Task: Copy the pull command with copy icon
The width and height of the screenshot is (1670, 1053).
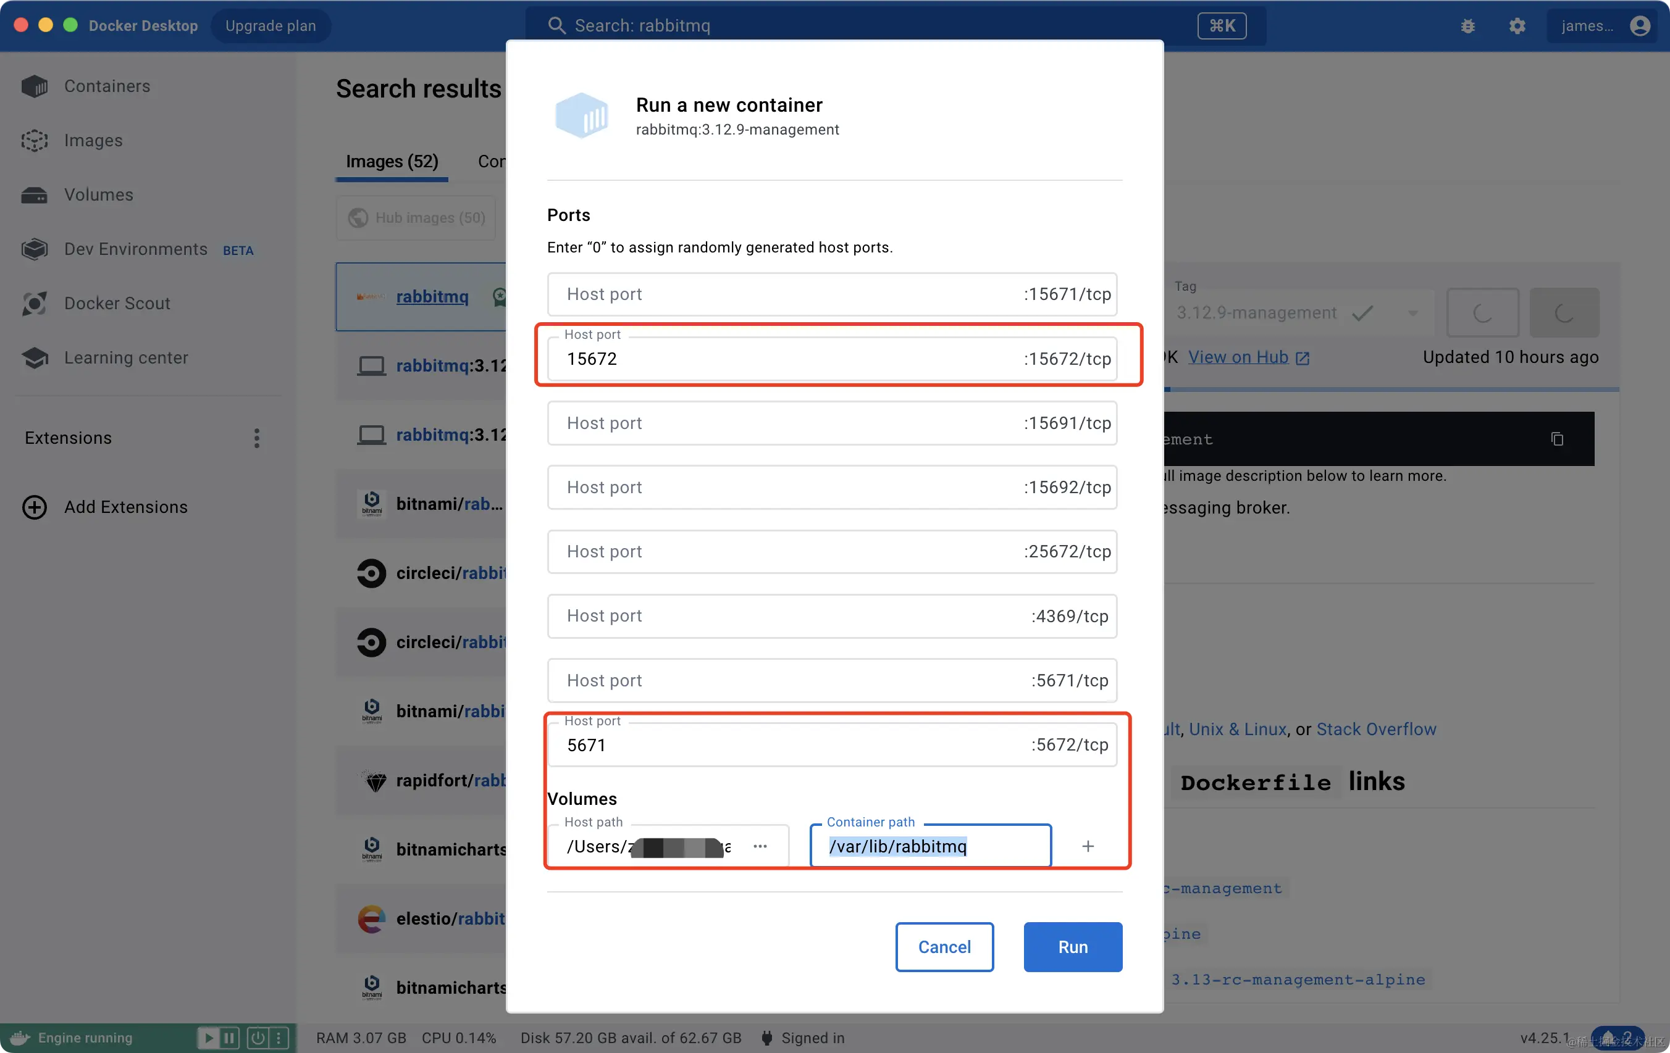Action: (x=1556, y=439)
